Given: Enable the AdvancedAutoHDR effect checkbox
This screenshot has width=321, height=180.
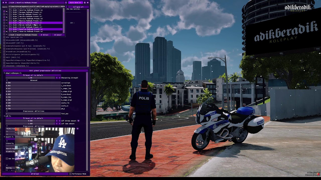Looking at the screenshot, I should coord(4,40).
